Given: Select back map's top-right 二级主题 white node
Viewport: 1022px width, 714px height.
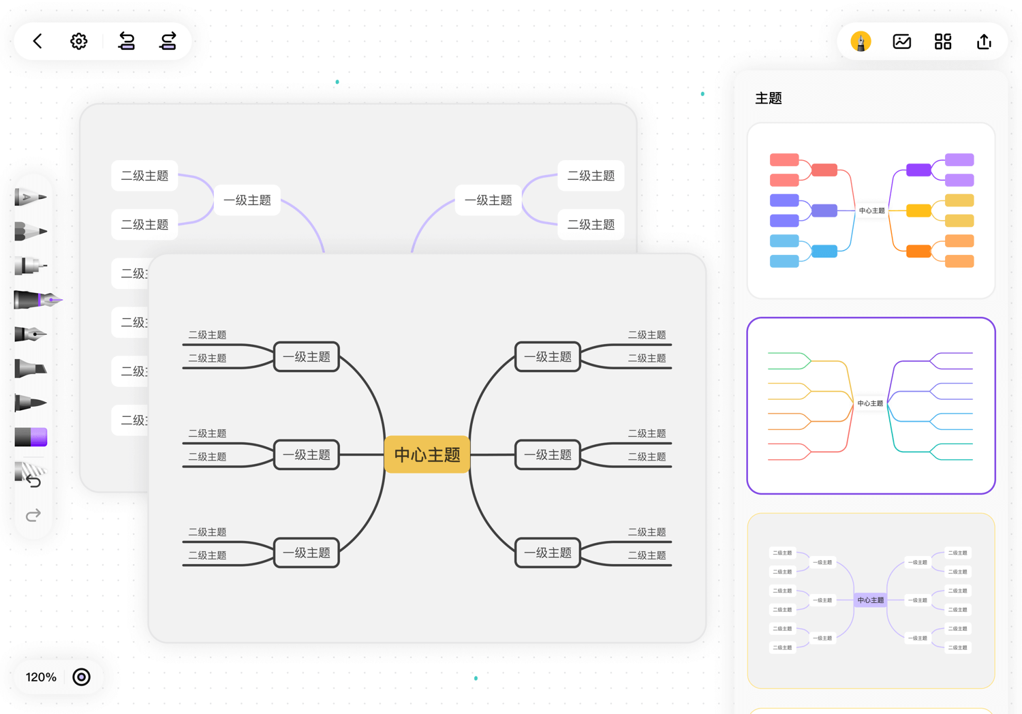Looking at the screenshot, I should [591, 176].
